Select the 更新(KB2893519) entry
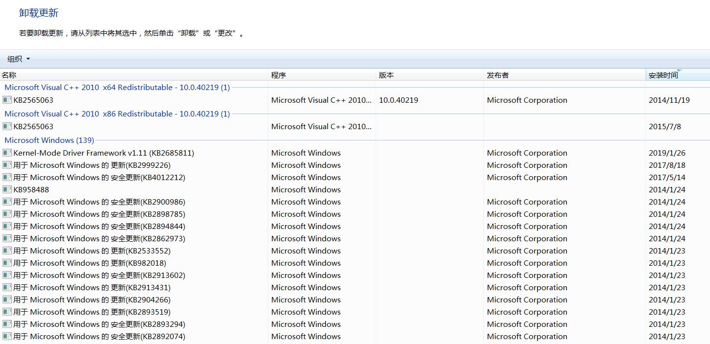 point(92,312)
